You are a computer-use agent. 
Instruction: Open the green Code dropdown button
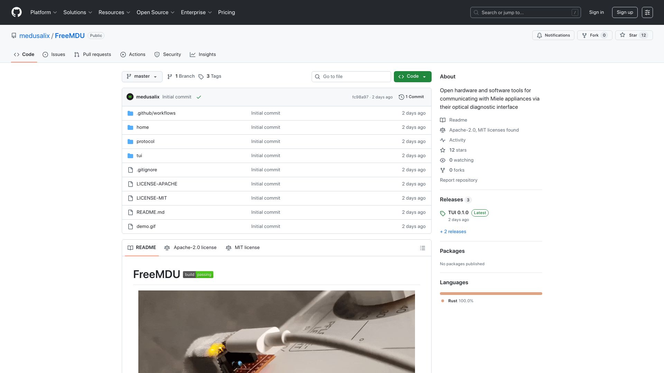click(x=413, y=77)
